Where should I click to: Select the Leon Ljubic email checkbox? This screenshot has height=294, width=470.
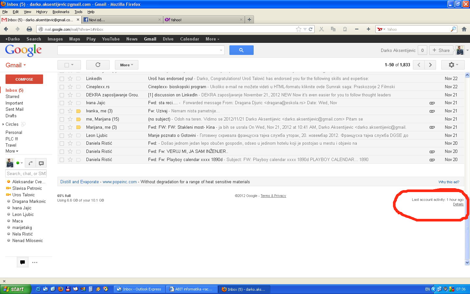pyautogui.click(x=62, y=136)
